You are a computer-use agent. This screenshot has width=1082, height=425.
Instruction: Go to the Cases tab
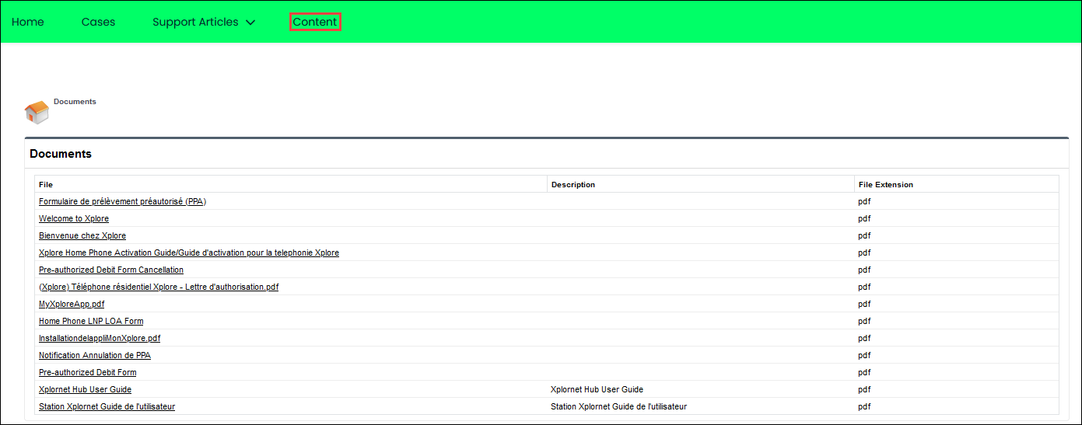click(x=98, y=22)
